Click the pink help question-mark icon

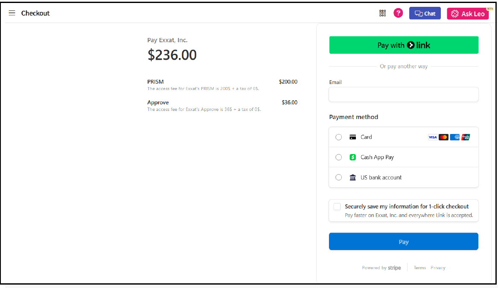click(x=398, y=13)
